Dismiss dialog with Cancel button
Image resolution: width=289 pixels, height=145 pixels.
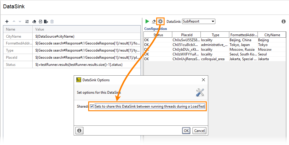pyautogui.click(x=199, y=131)
